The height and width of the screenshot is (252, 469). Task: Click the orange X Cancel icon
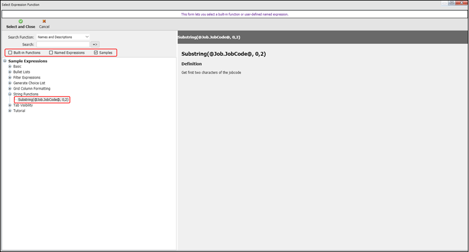coord(44,21)
